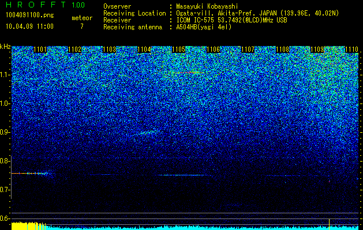Click the 1103 time marker
The height and width of the screenshot is (230, 363).
click(109, 49)
